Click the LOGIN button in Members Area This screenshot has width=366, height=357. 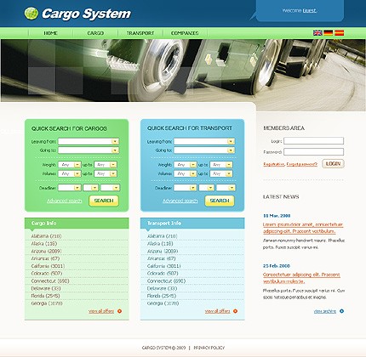pos(333,164)
